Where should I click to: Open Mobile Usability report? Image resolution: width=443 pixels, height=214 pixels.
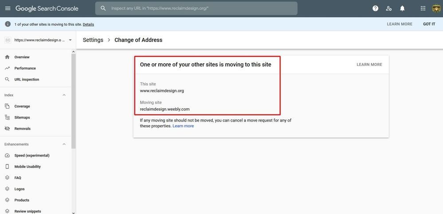(x=27, y=166)
